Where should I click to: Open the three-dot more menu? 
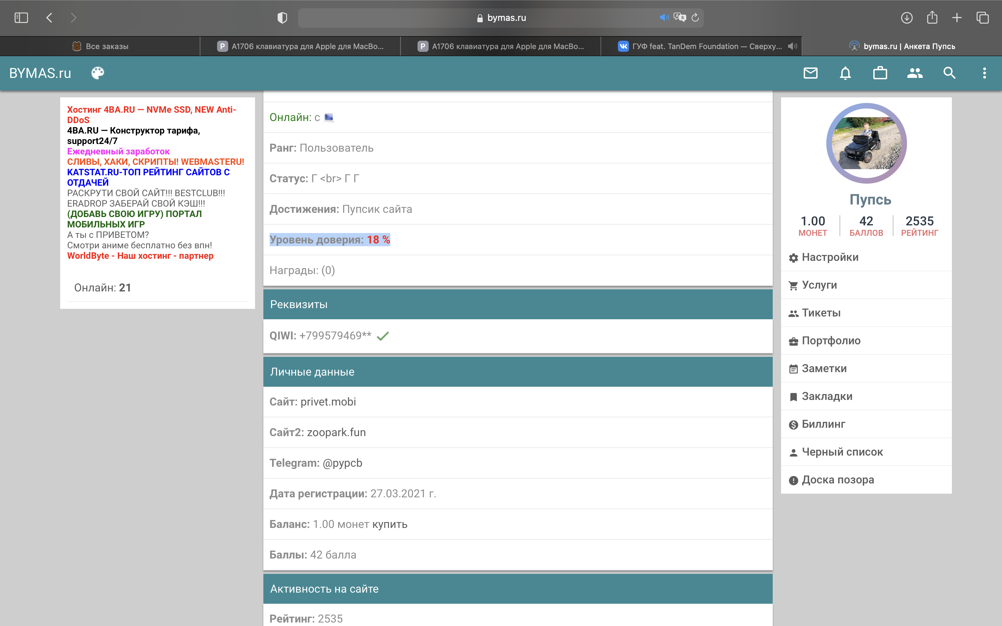tap(984, 73)
